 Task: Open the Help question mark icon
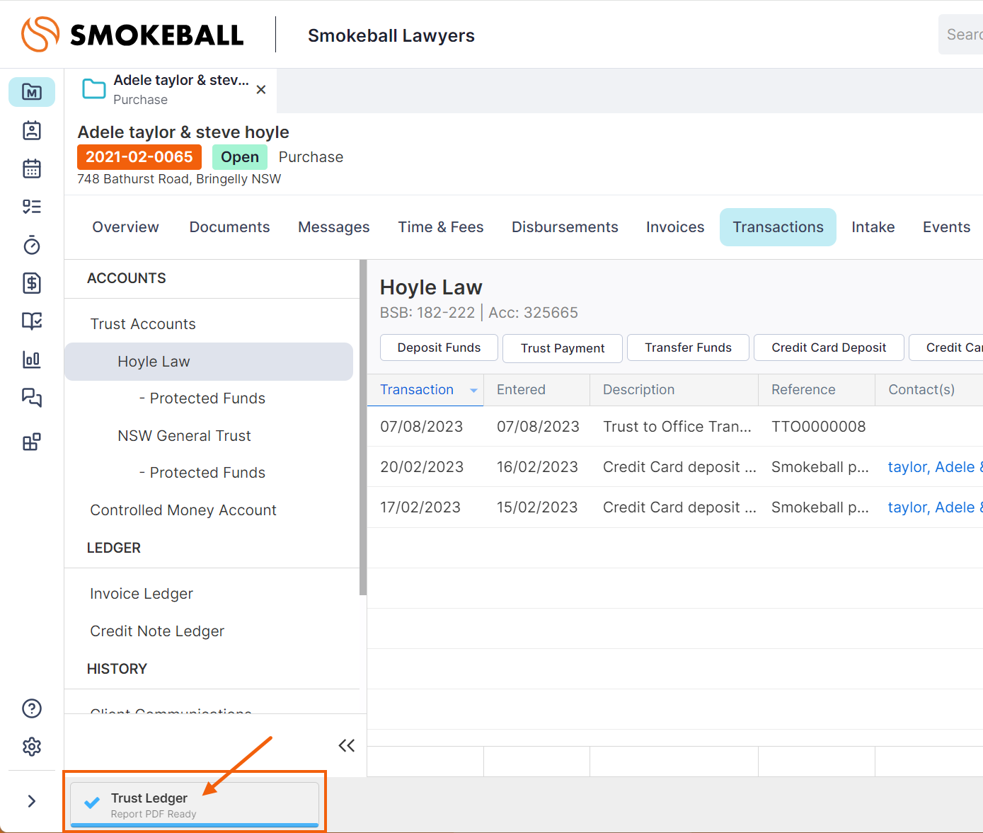click(32, 708)
